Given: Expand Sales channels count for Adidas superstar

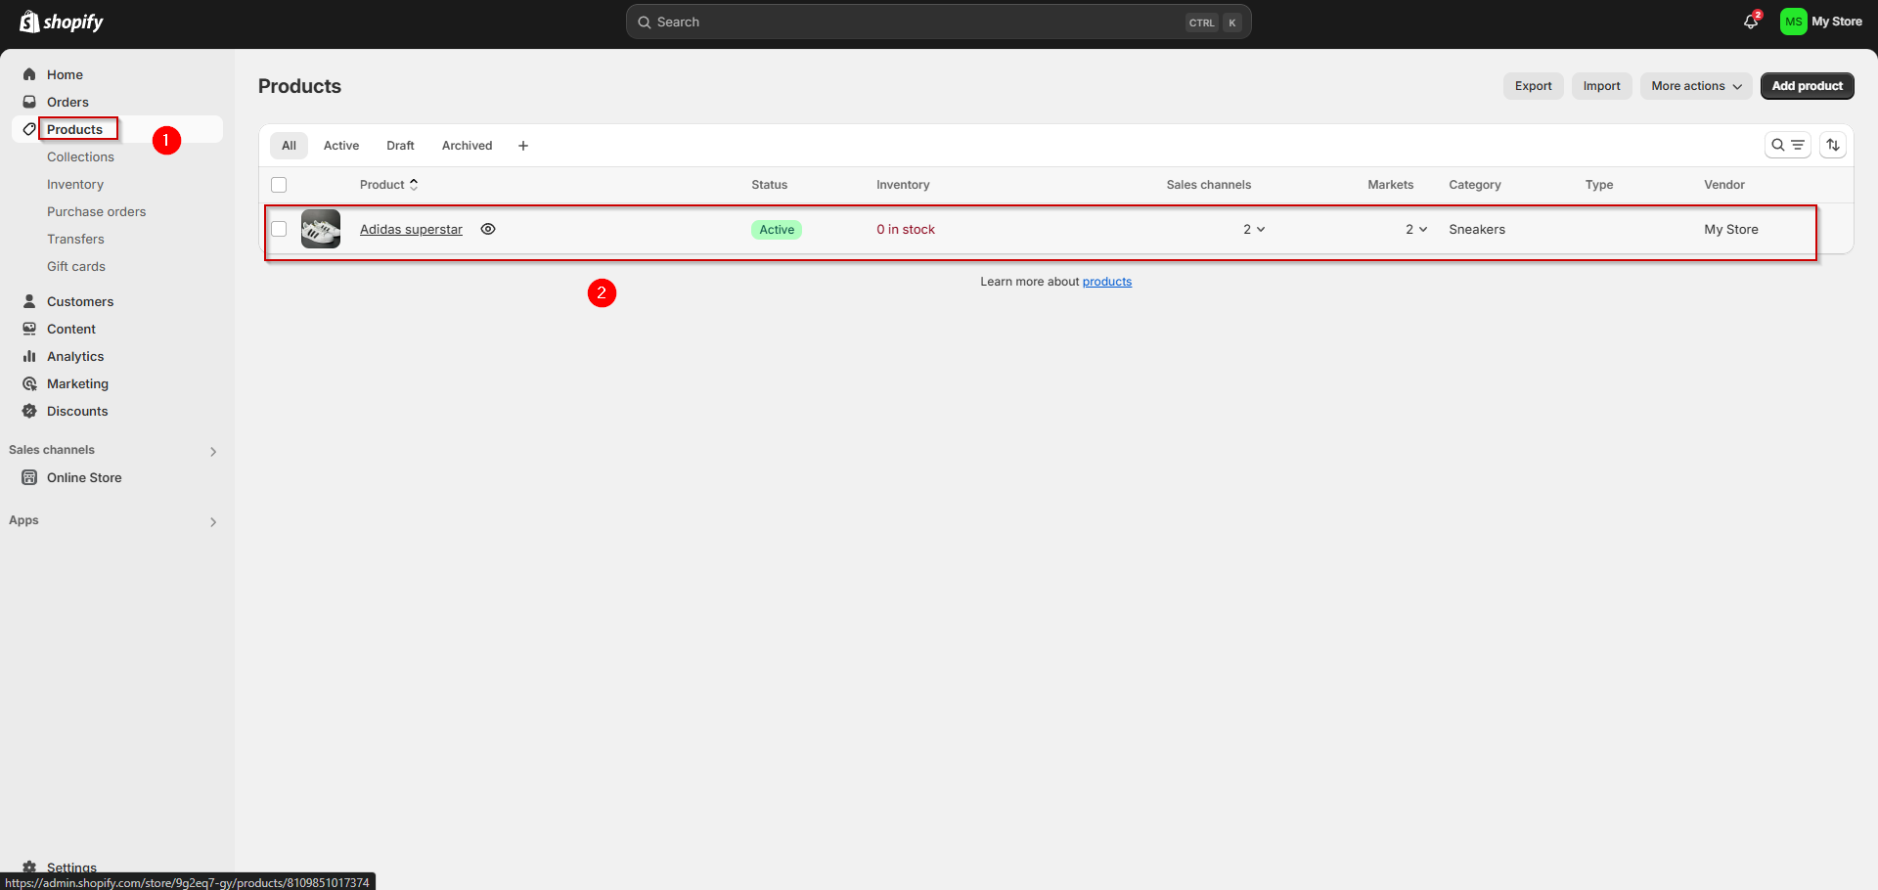Looking at the screenshot, I should click(1254, 229).
